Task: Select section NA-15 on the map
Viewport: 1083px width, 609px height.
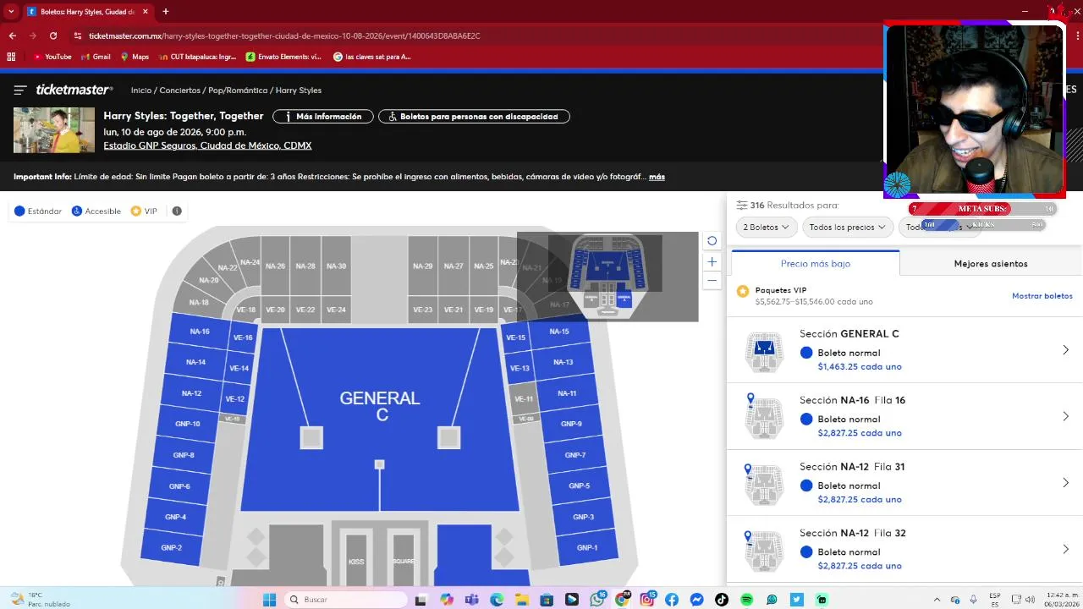Action: coord(559,332)
